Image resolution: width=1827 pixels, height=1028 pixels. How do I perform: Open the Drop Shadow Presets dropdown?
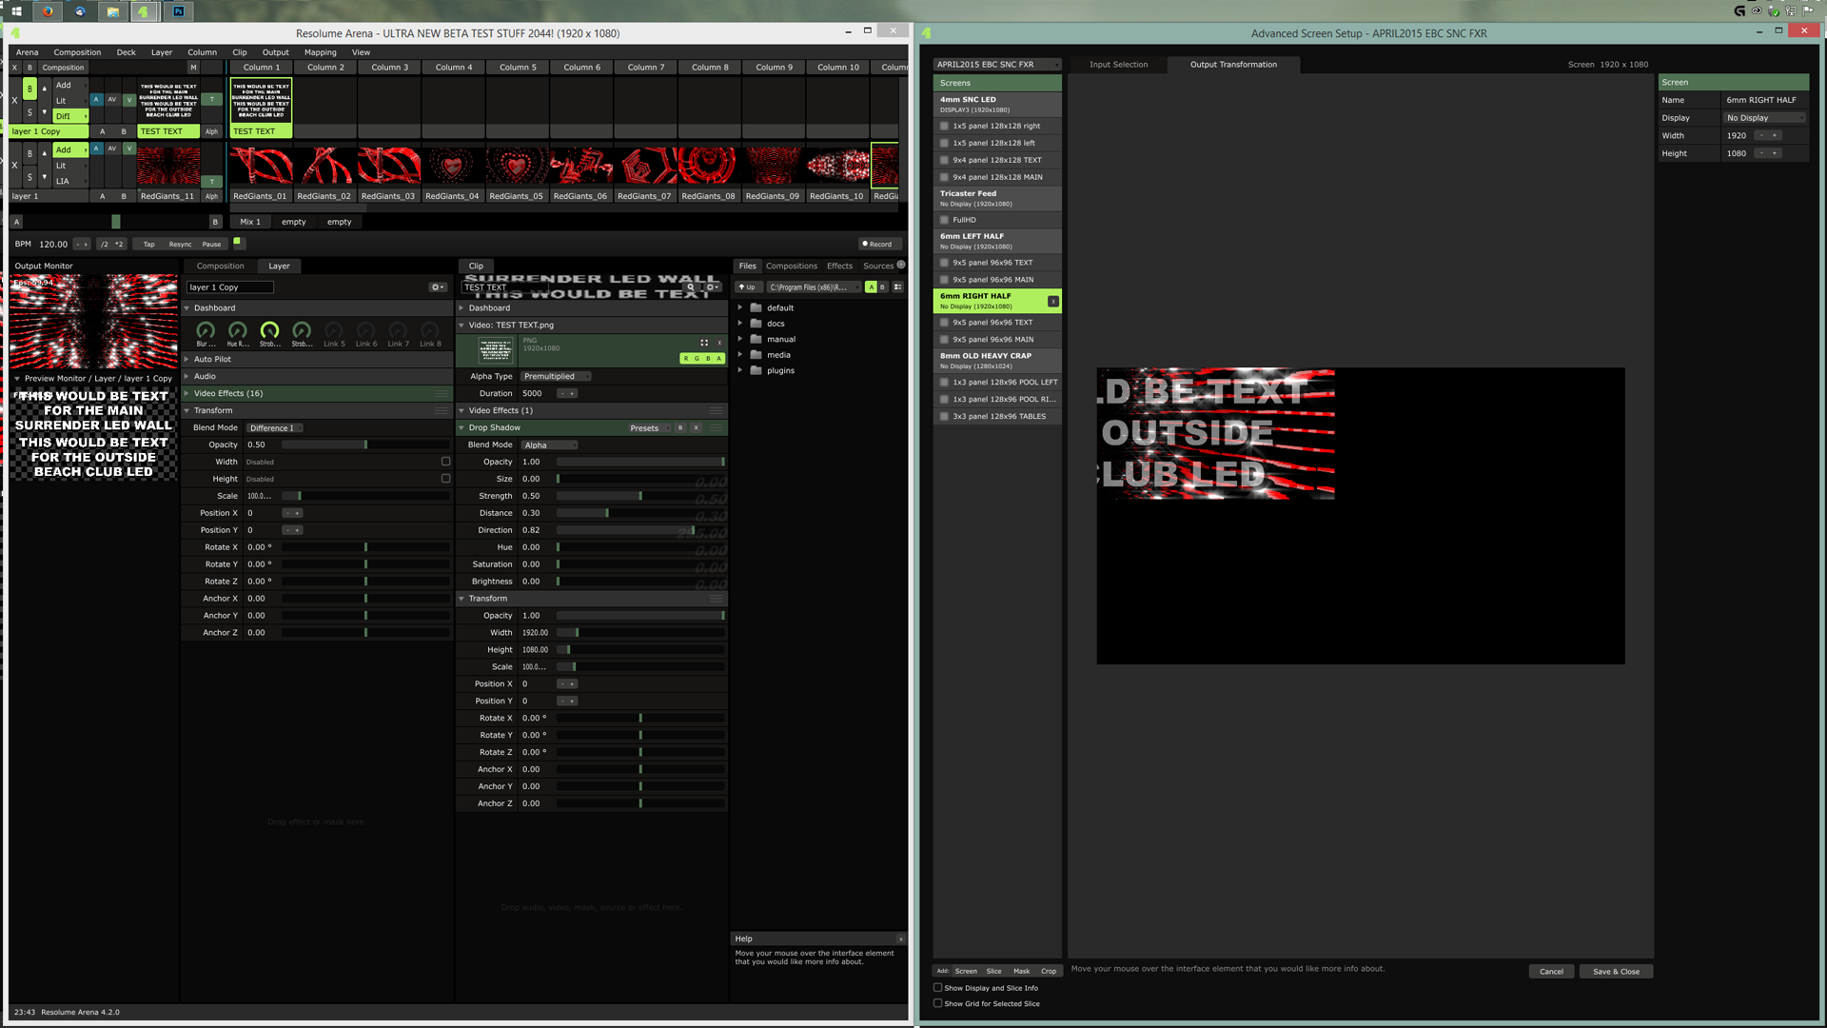(x=649, y=427)
